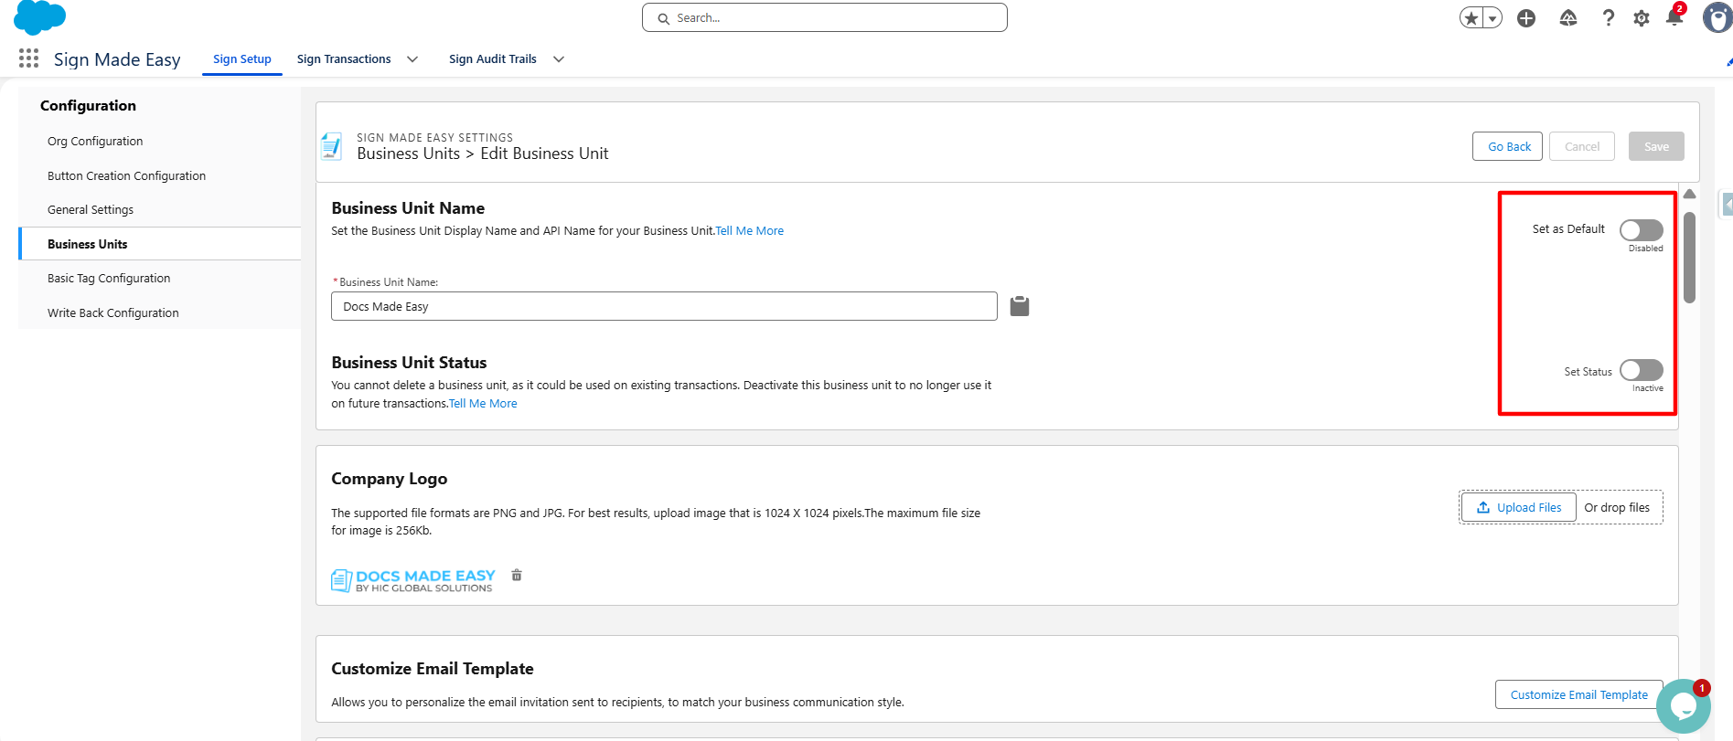1733x741 pixels.
Task: Open the Help question mark icon
Action: click(x=1609, y=18)
